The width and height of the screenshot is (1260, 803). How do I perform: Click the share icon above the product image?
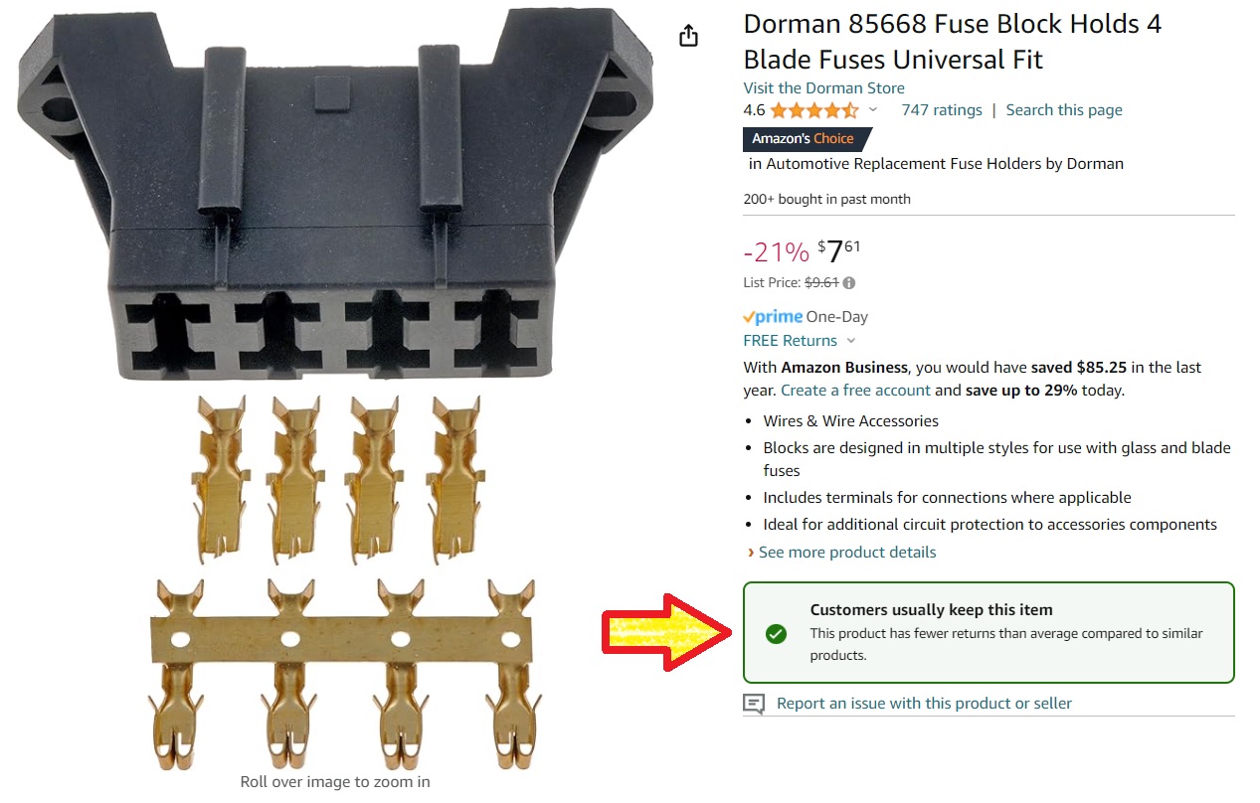click(688, 36)
